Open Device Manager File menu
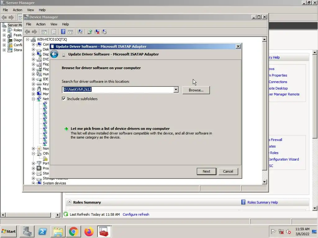 pos(29,24)
